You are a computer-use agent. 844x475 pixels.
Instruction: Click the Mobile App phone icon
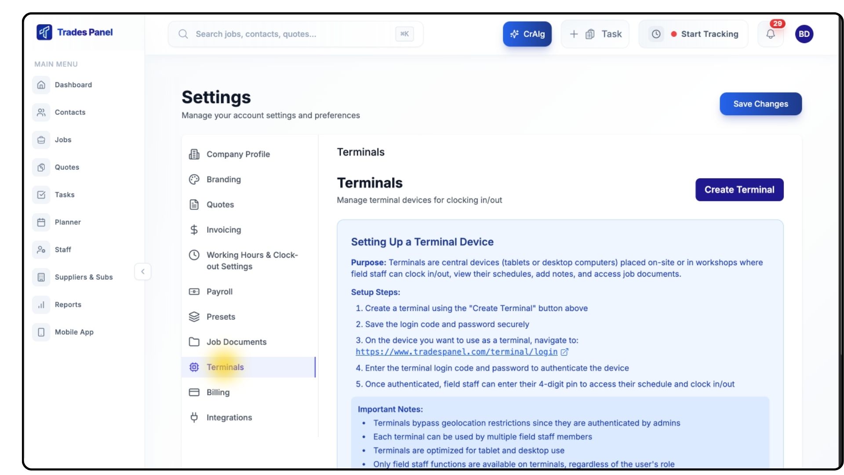(x=41, y=332)
